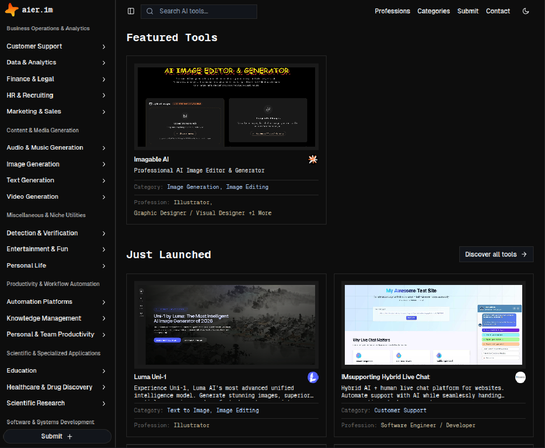The width and height of the screenshot is (545, 448).
Task: Click Content & Media Generation heading
Action: (43, 130)
